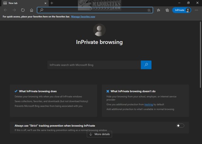Open Settings and more ellipsis menu

[196, 10]
